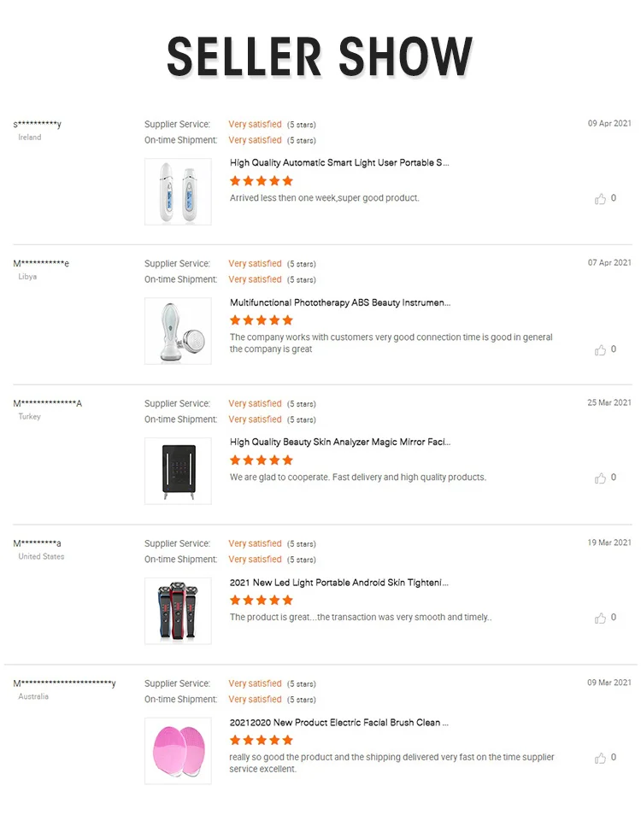Screen dimensions: 641x815
Task: Follow the 'Beauty Skin Analyzer Magic Mirror' link
Action: [340, 443]
